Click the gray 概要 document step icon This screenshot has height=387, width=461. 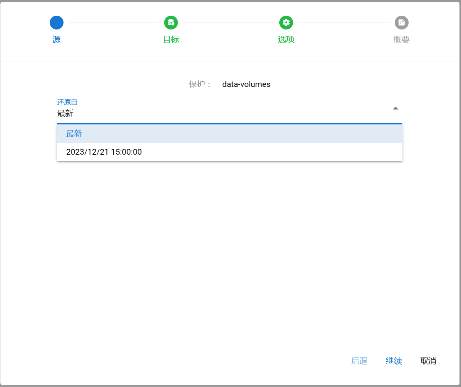pyautogui.click(x=401, y=23)
